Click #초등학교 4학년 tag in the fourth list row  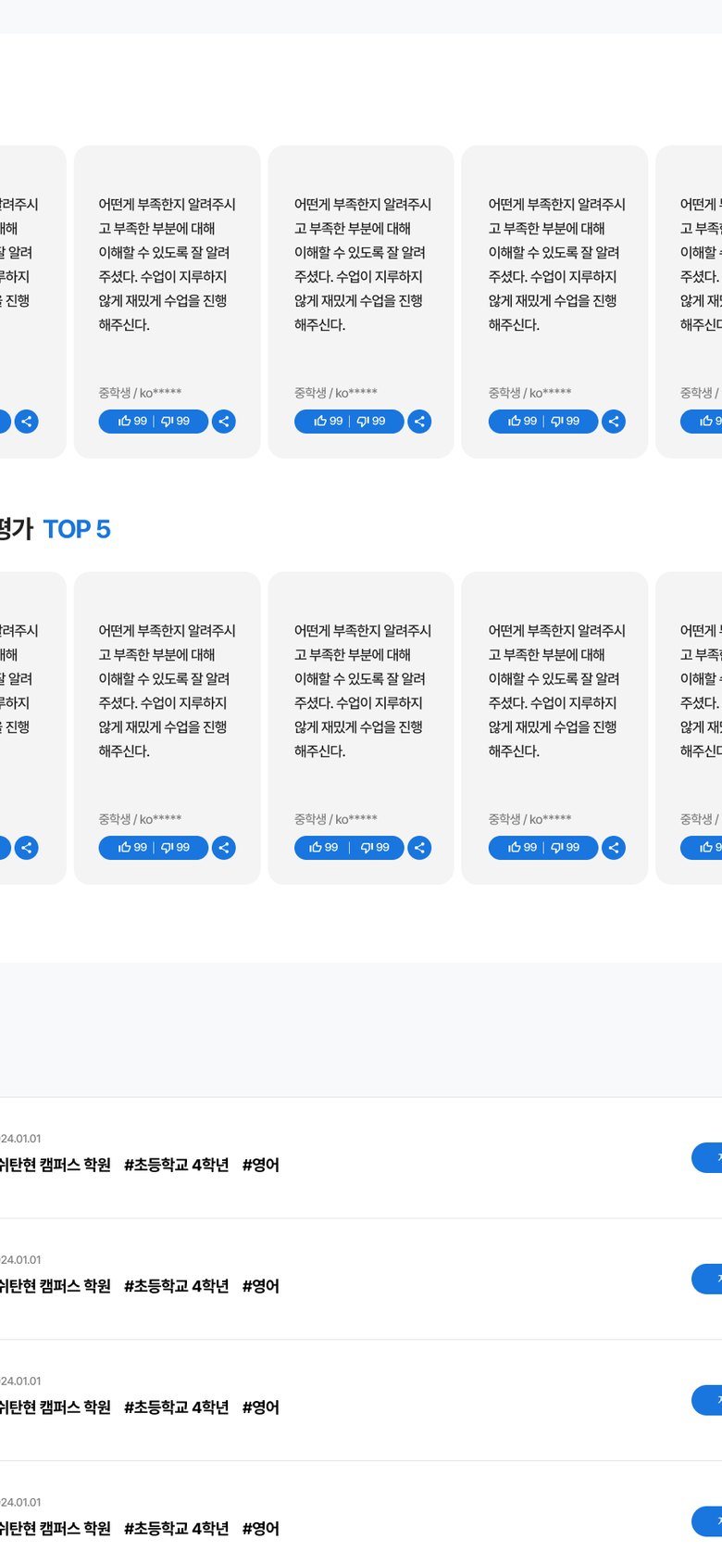[177, 1529]
